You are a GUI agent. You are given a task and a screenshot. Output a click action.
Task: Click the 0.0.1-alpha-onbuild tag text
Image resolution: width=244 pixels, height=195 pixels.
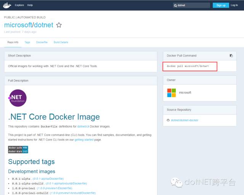pyautogui.click(x=28, y=184)
